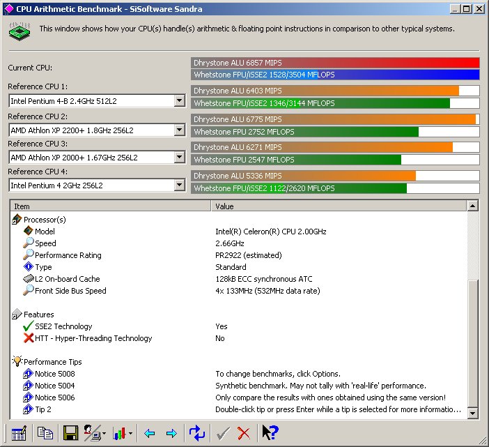
Task: Click the What's This help cursor icon
Action: pyautogui.click(x=270, y=432)
